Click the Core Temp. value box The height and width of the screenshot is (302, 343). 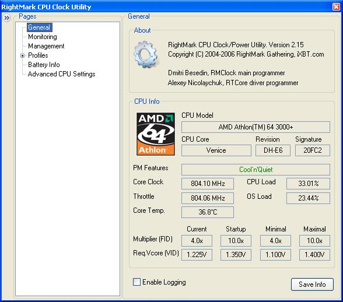point(208,212)
